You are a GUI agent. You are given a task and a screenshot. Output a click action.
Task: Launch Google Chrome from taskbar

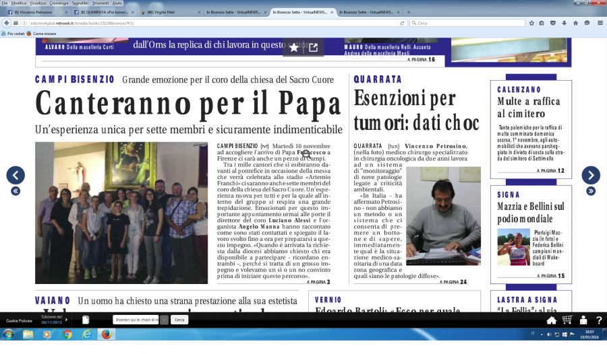point(67,334)
